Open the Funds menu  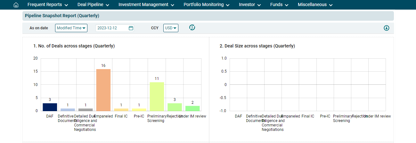click(x=279, y=5)
